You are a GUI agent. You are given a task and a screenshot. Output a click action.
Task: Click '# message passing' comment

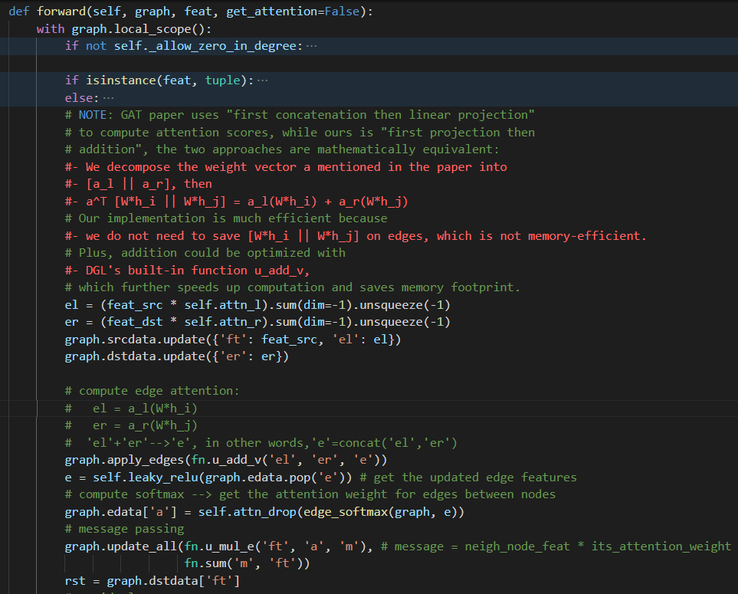(x=124, y=529)
